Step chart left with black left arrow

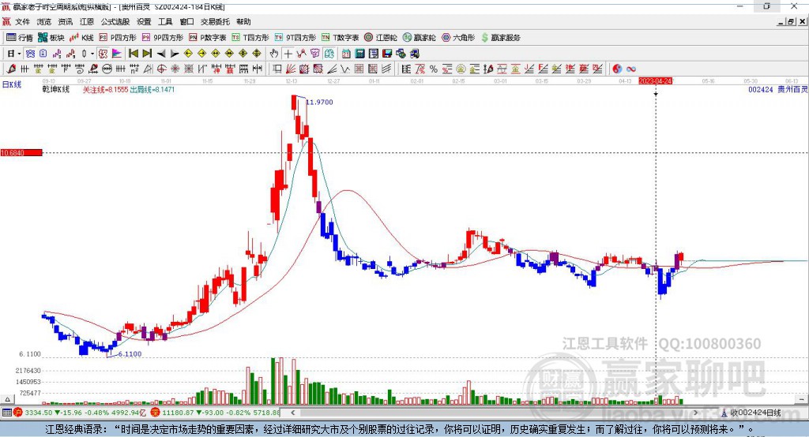coord(161,54)
